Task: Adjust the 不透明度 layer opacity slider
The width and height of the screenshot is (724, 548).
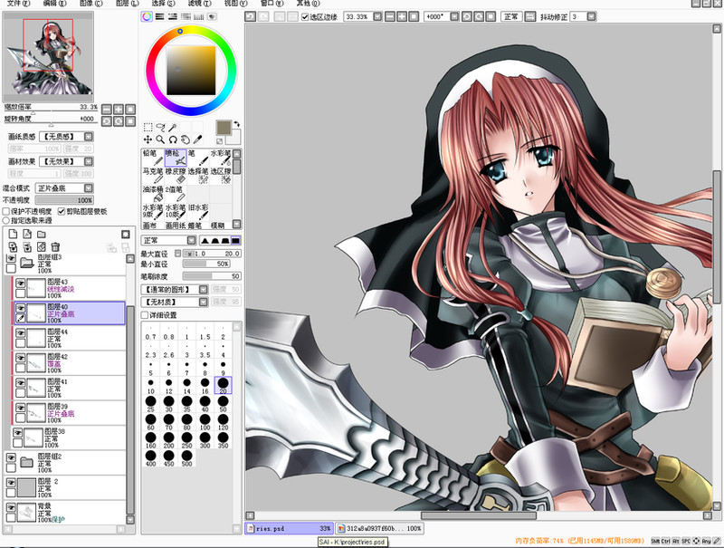Action: [64, 200]
